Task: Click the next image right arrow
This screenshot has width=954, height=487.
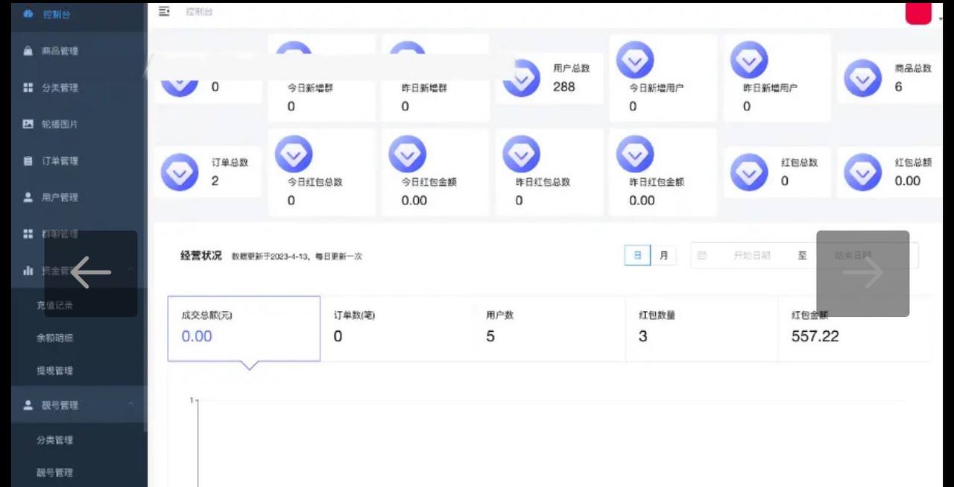Action: point(862,273)
